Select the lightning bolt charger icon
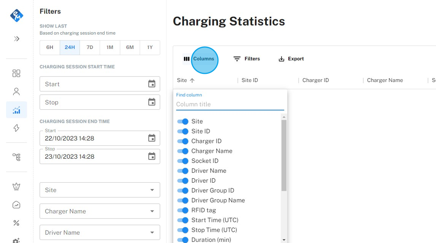The width and height of the screenshot is (436, 243). (16, 128)
